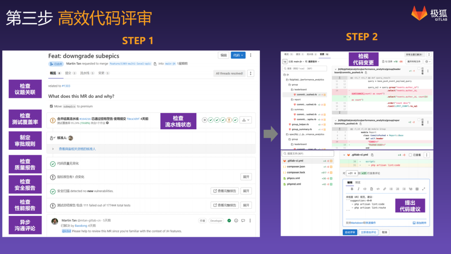Click the resolved-thread green check on Martin Tan's comment

click(229, 221)
